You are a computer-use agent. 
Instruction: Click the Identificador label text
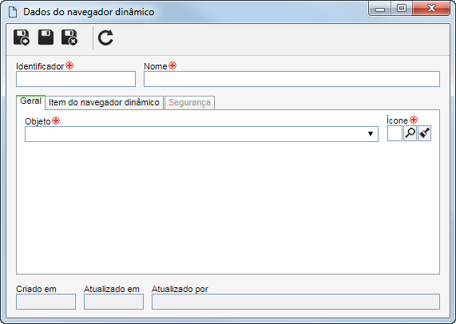pos(40,66)
